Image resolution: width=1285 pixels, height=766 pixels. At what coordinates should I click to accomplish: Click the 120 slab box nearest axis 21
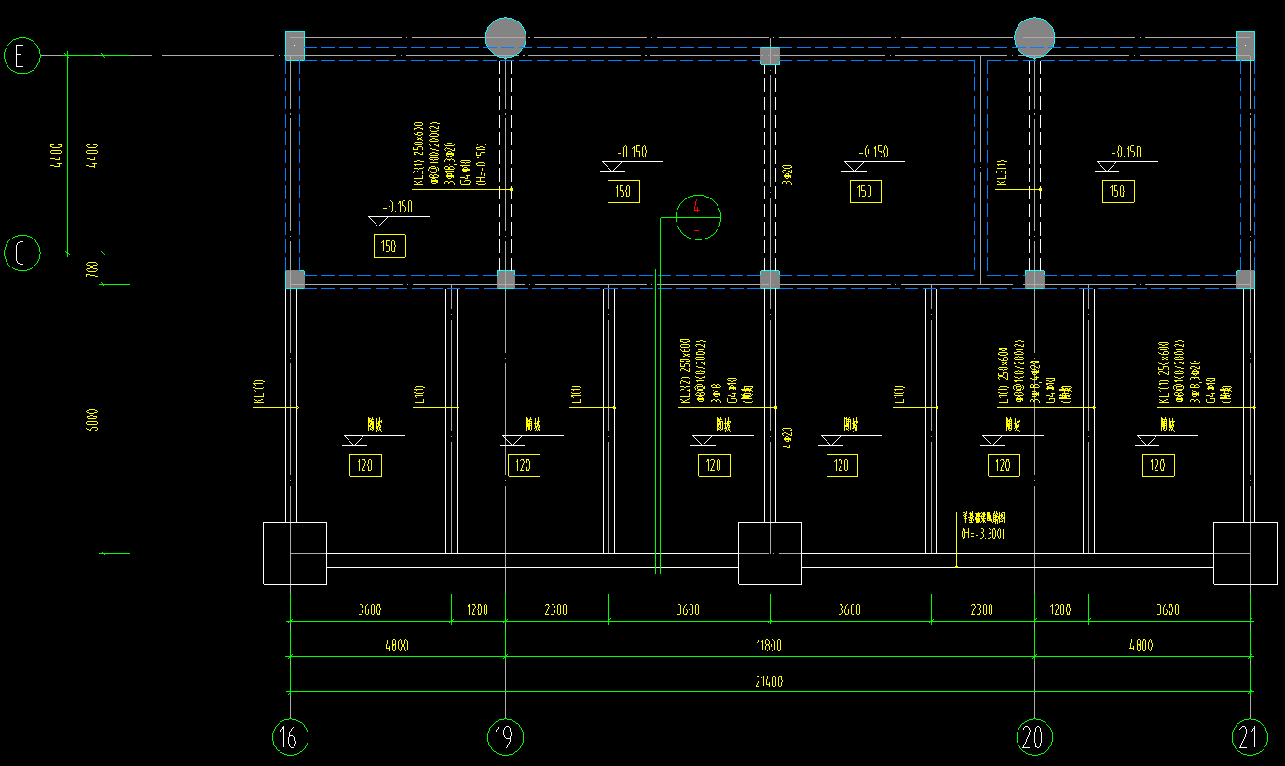pyautogui.click(x=1157, y=465)
